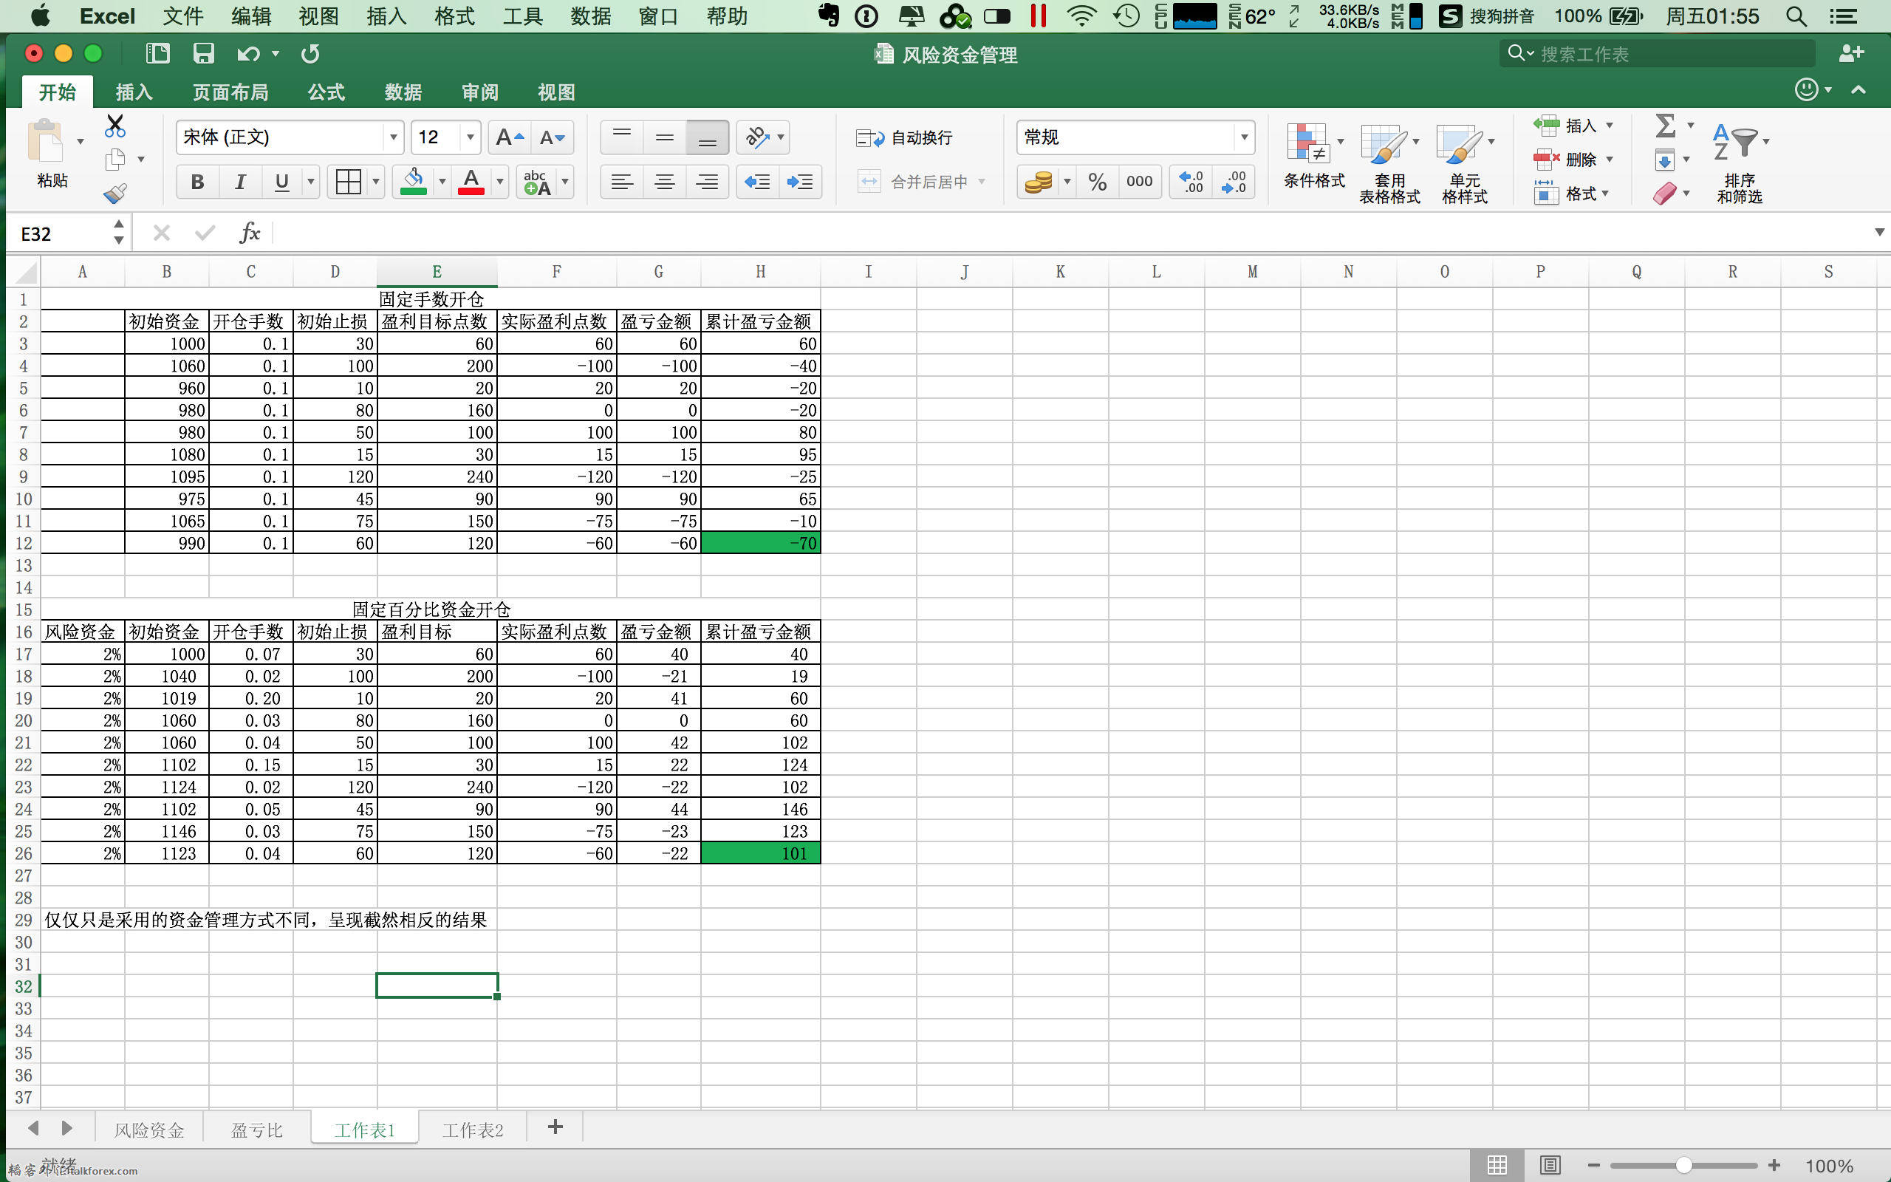Image resolution: width=1891 pixels, height=1182 pixels.
Task: Select green cell H12 showing -70
Action: click(x=760, y=542)
